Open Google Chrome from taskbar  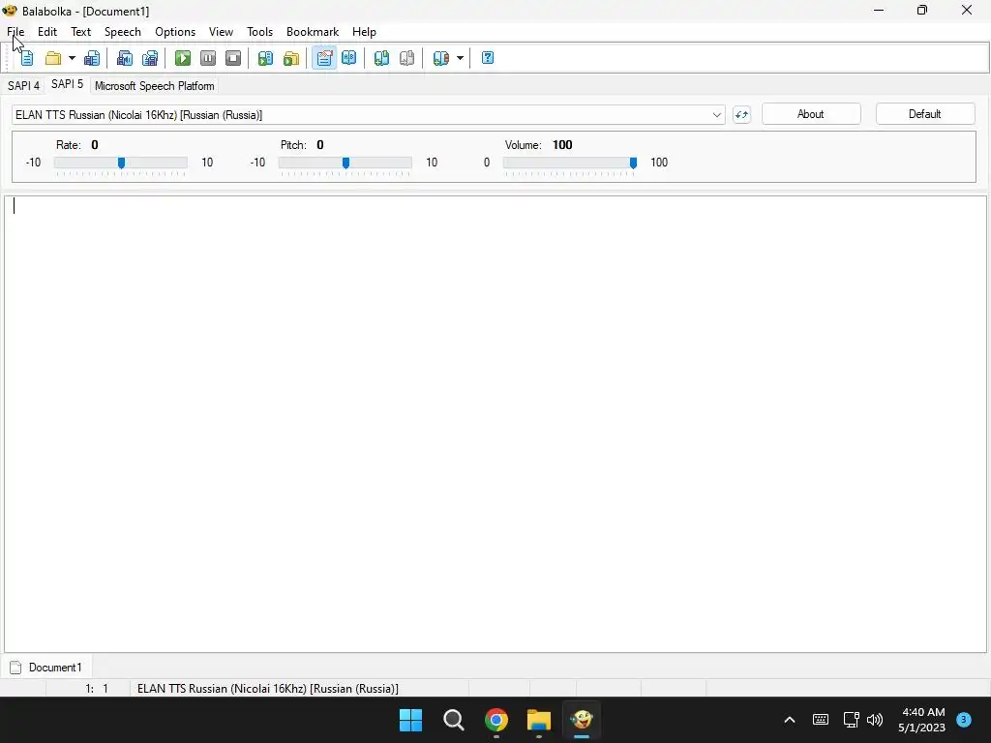[x=496, y=720]
